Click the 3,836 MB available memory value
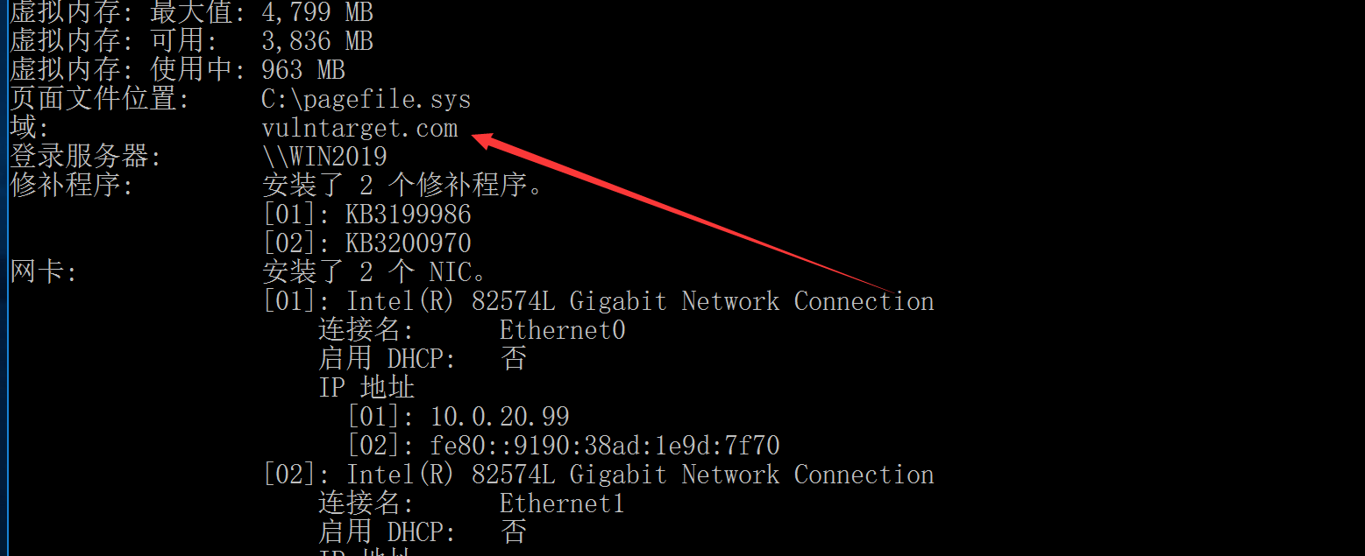The width and height of the screenshot is (1365, 556). click(x=317, y=41)
